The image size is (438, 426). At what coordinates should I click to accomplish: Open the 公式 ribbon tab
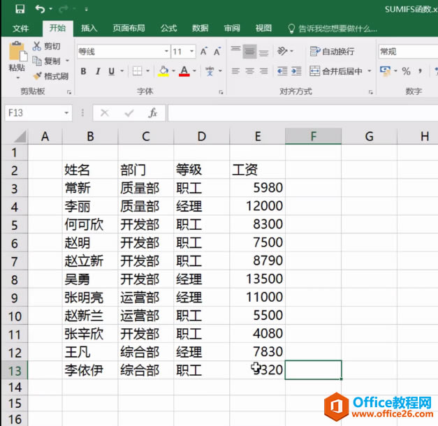(x=169, y=28)
